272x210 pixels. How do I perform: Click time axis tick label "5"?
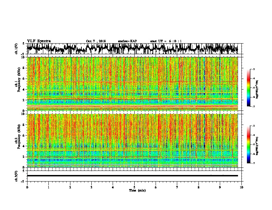[x=134, y=187]
